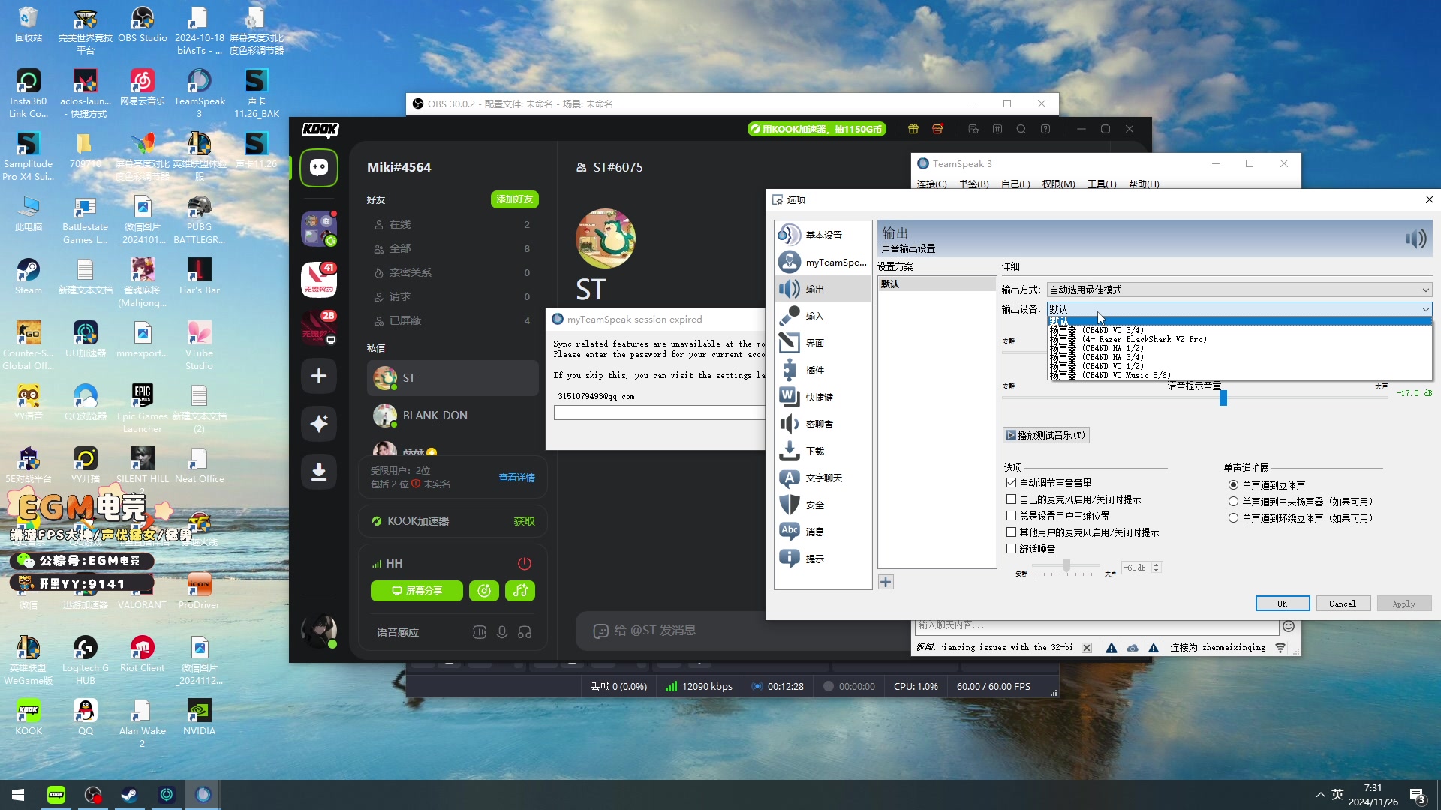Viewport: 1441px width, 810px height.
Task: Click add profile plus button under 设置方案
Action: coord(886,583)
